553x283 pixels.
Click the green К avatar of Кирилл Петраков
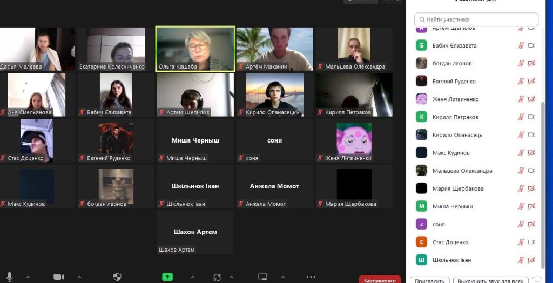tap(421, 117)
